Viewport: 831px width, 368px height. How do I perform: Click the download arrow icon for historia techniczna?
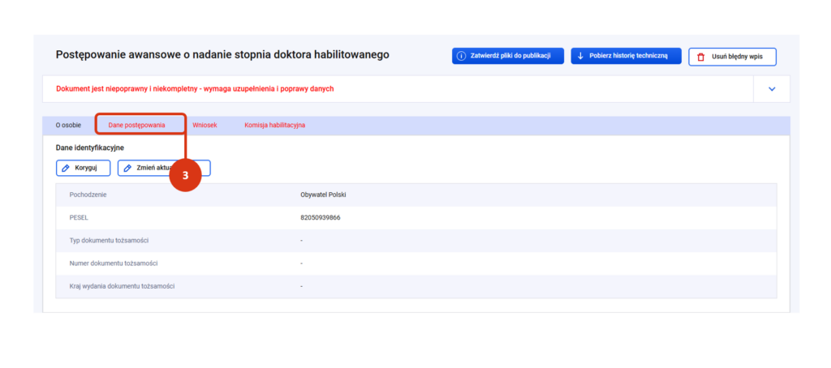pyautogui.click(x=580, y=56)
